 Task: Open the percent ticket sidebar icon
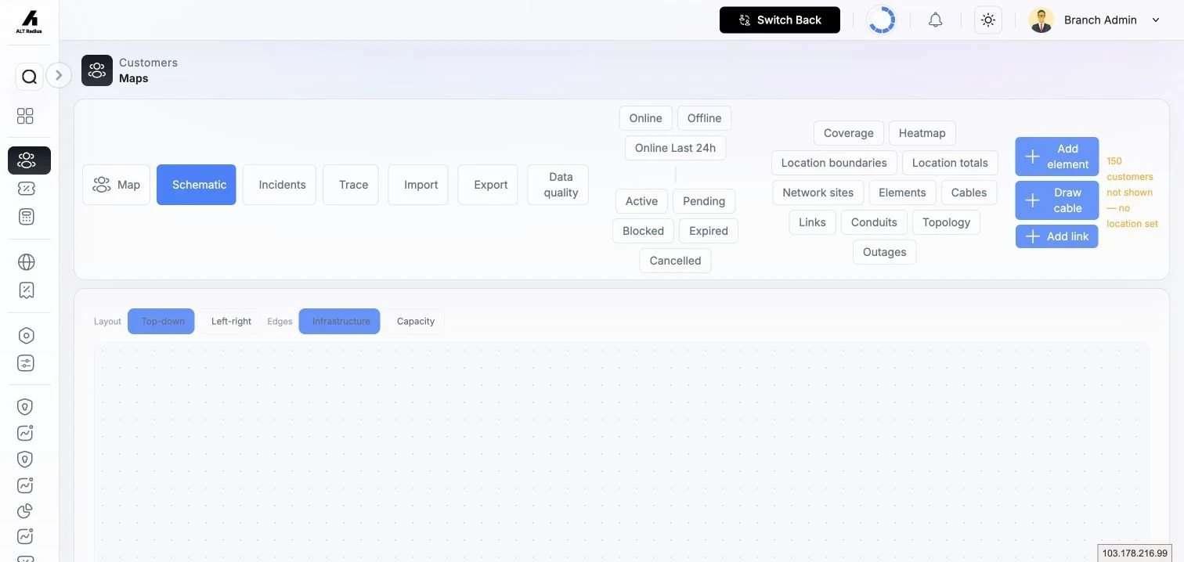26,189
